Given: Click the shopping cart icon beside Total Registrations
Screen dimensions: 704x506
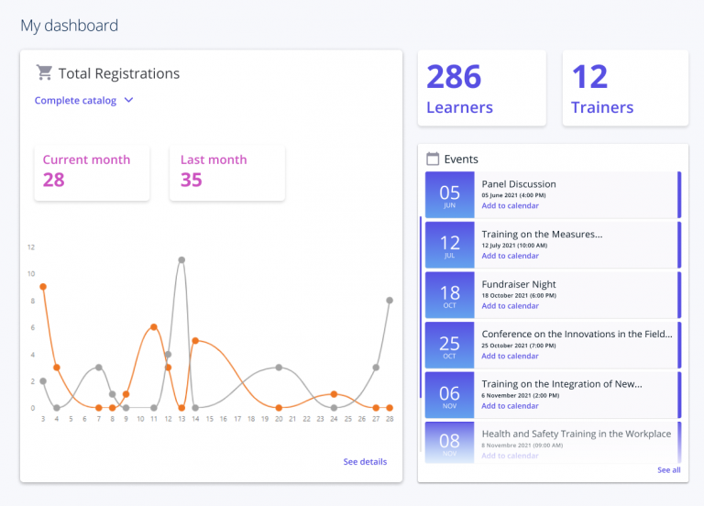Looking at the screenshot, I should (x=44, y=72).
